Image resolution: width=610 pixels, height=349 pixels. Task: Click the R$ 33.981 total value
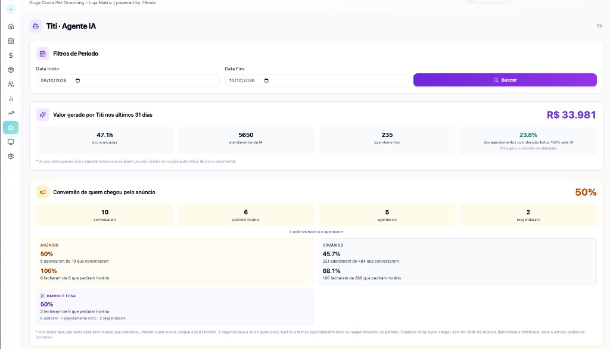coord(571,115)
